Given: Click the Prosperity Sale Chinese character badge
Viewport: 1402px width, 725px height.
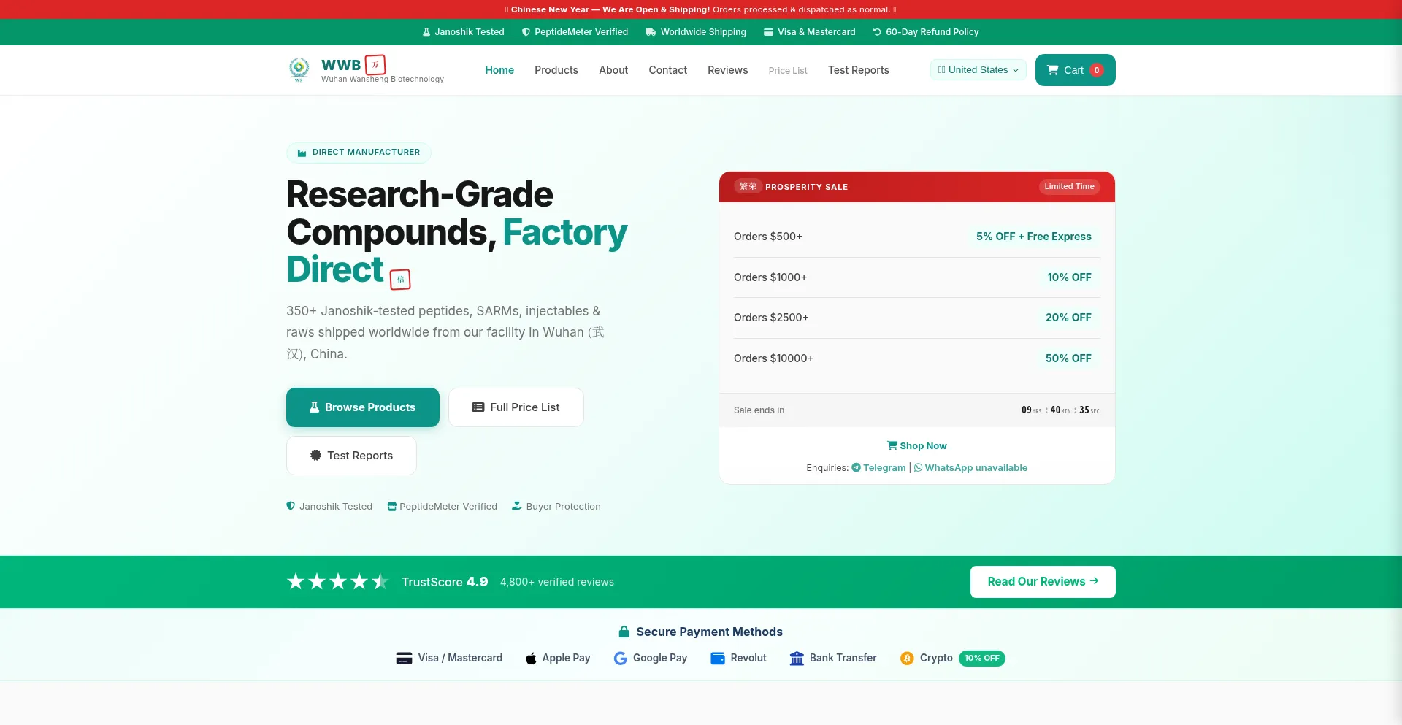Looking at the screenshot, I should coord(748,187).
